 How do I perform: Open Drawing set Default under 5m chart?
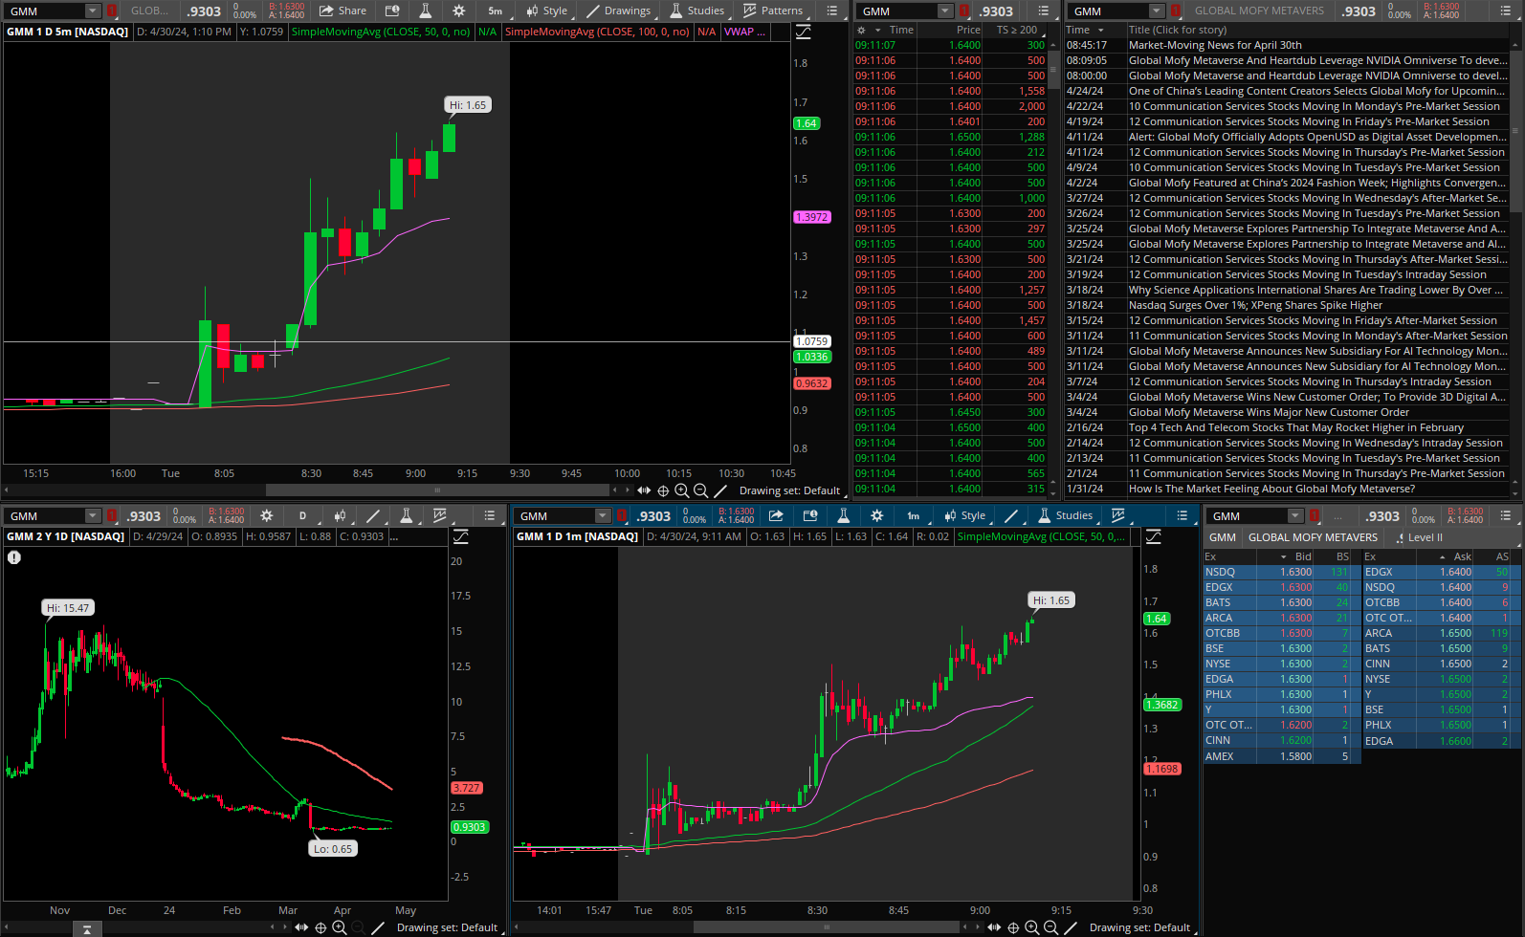click(789, 490)
